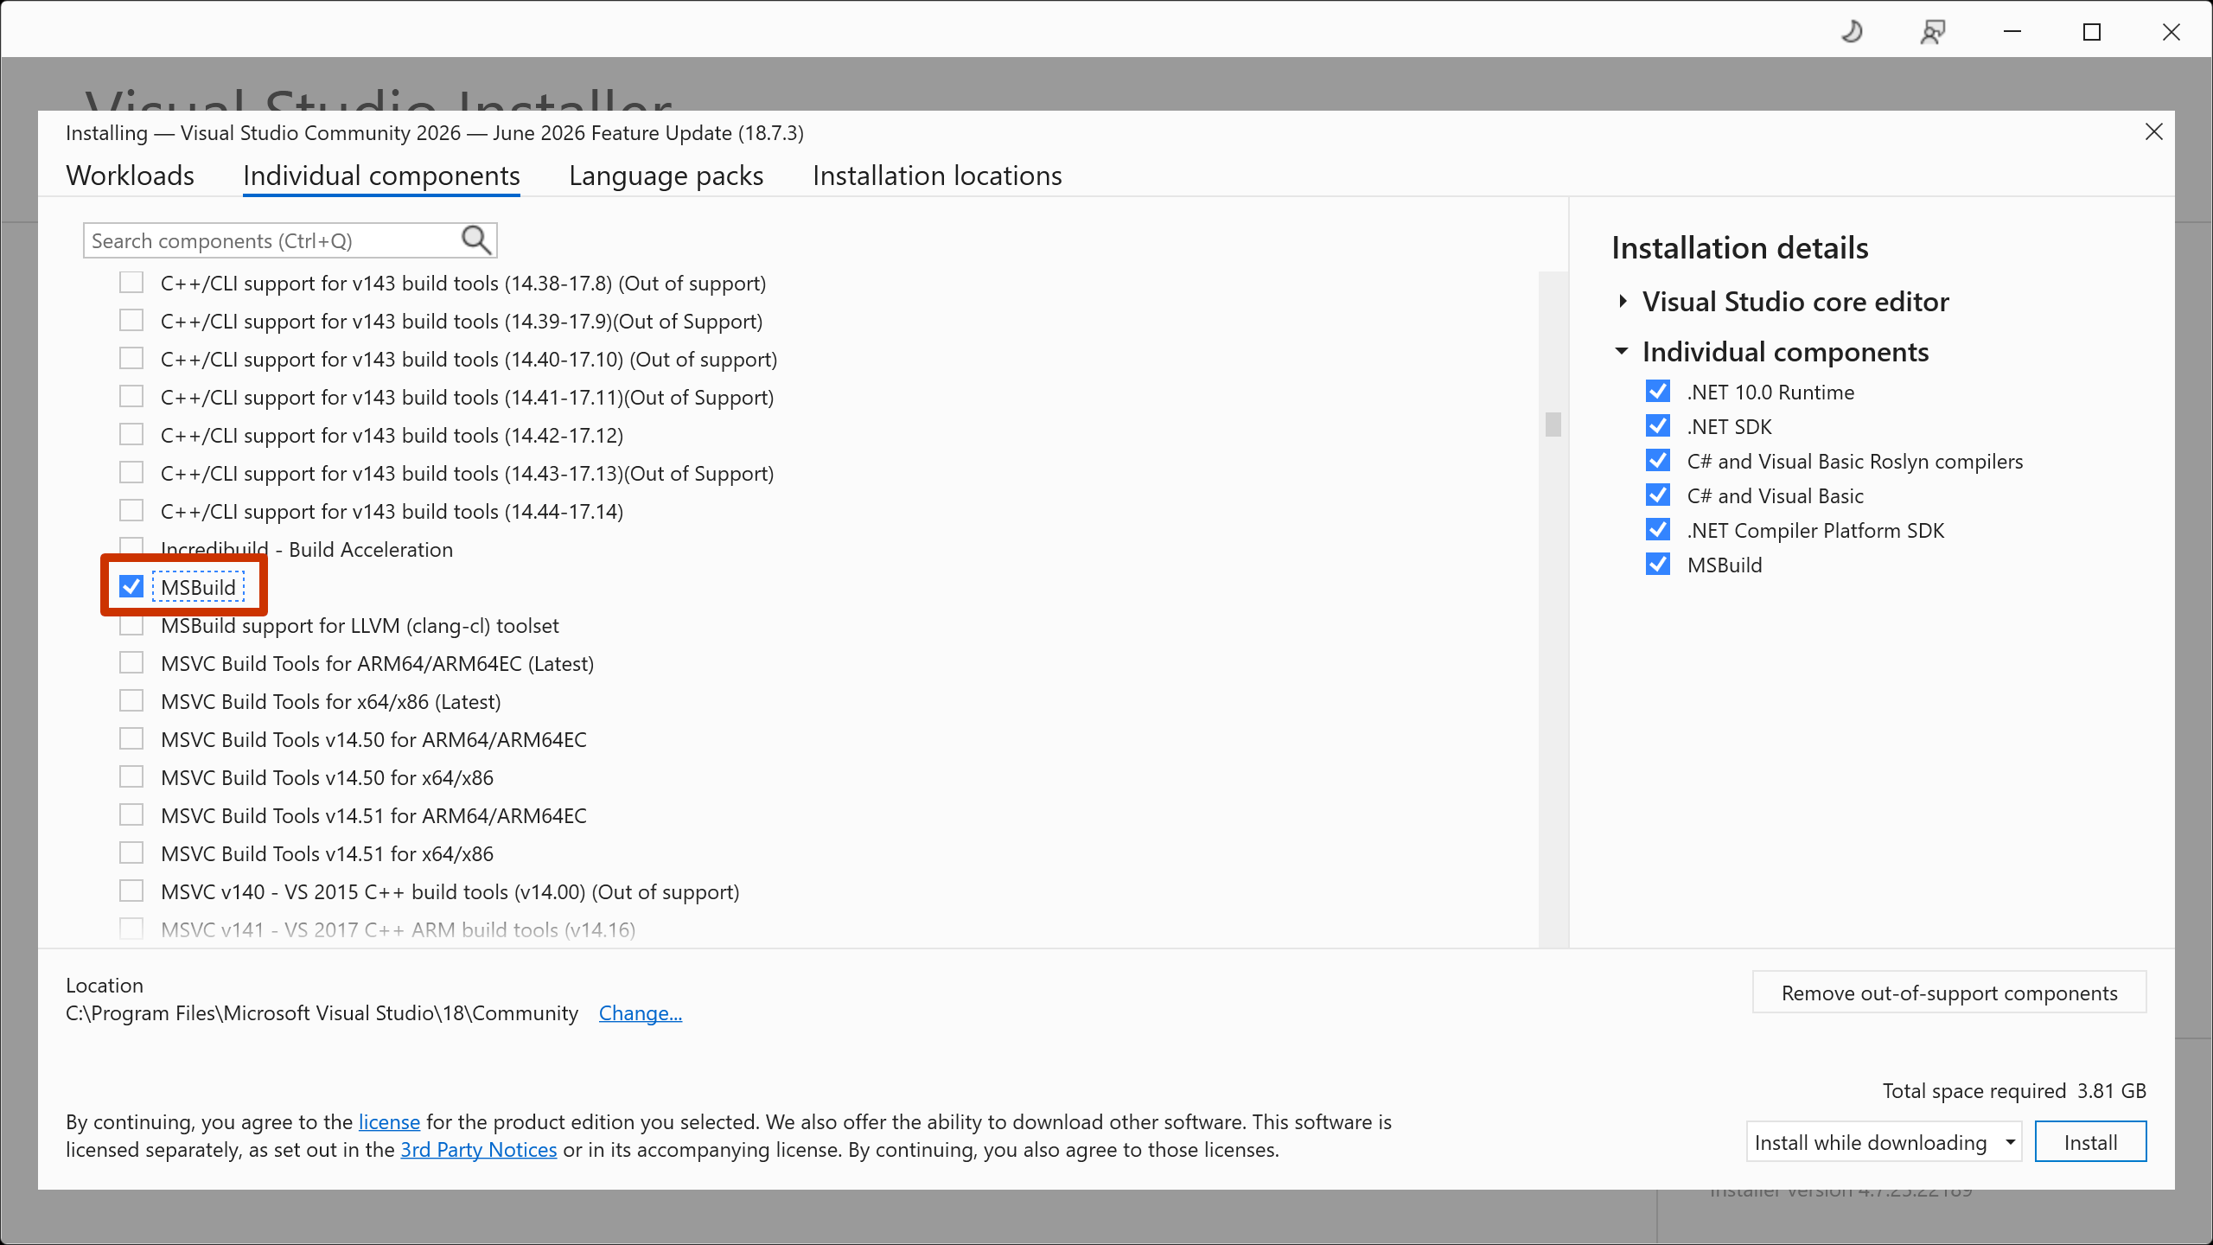The height and width of the screenshot is (1245, 2213).
Task: Uncheck .NET 10.0 Runtime in Installation details
Action: pos(1658,392)
